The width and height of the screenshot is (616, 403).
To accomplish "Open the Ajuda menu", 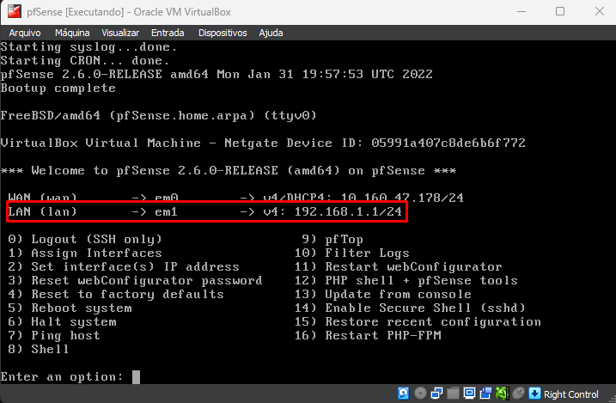I will click(271, 33).
